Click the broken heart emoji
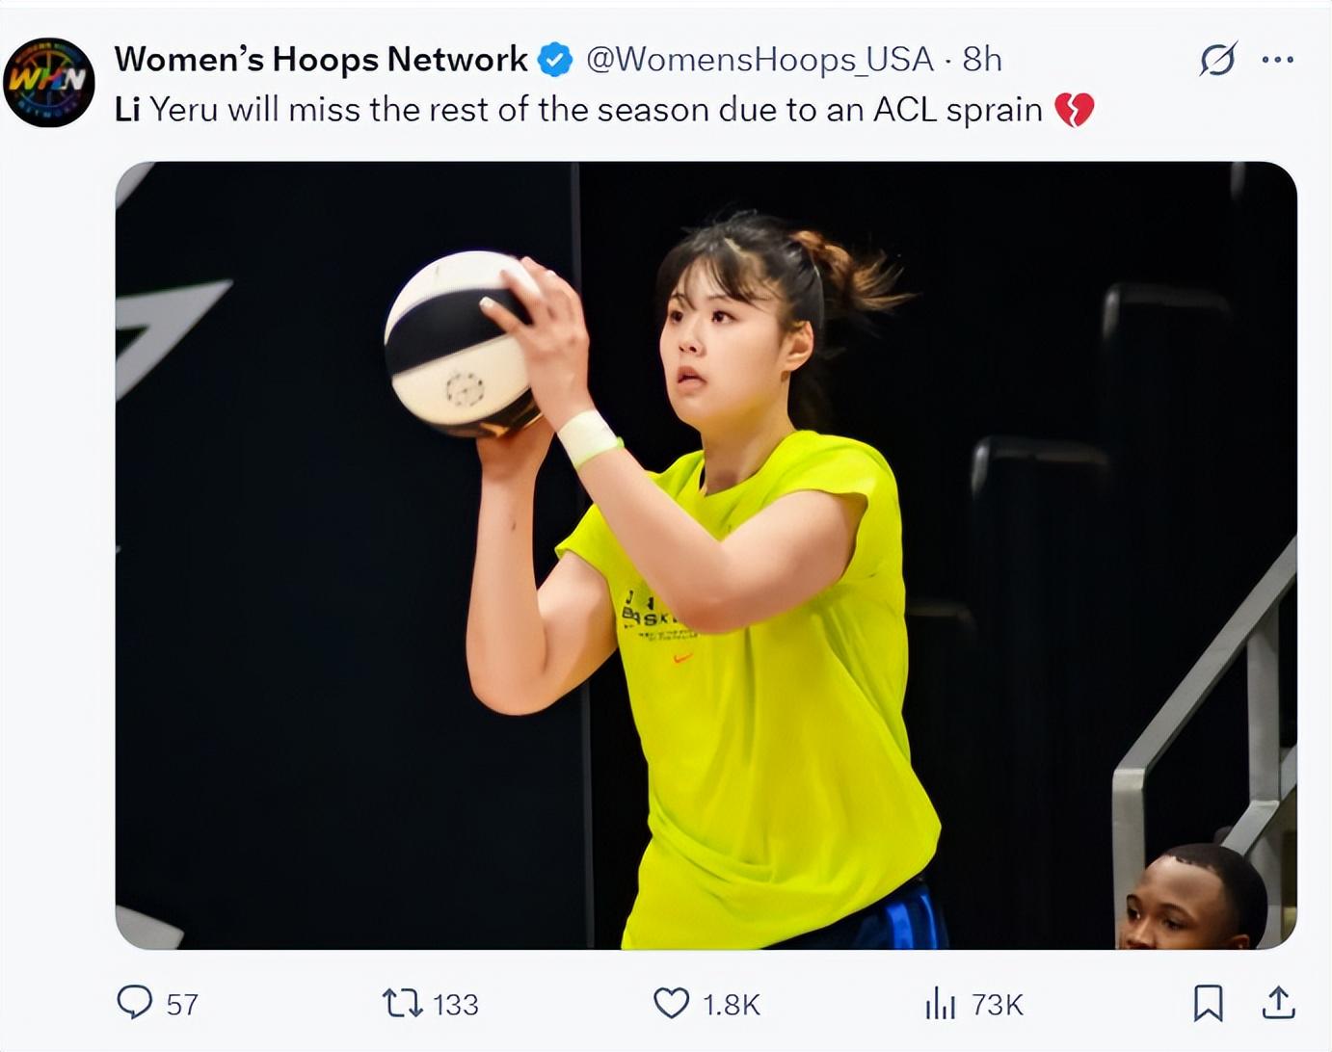This screenshot has height=1052, width=1332. [x=1074, y=110]
